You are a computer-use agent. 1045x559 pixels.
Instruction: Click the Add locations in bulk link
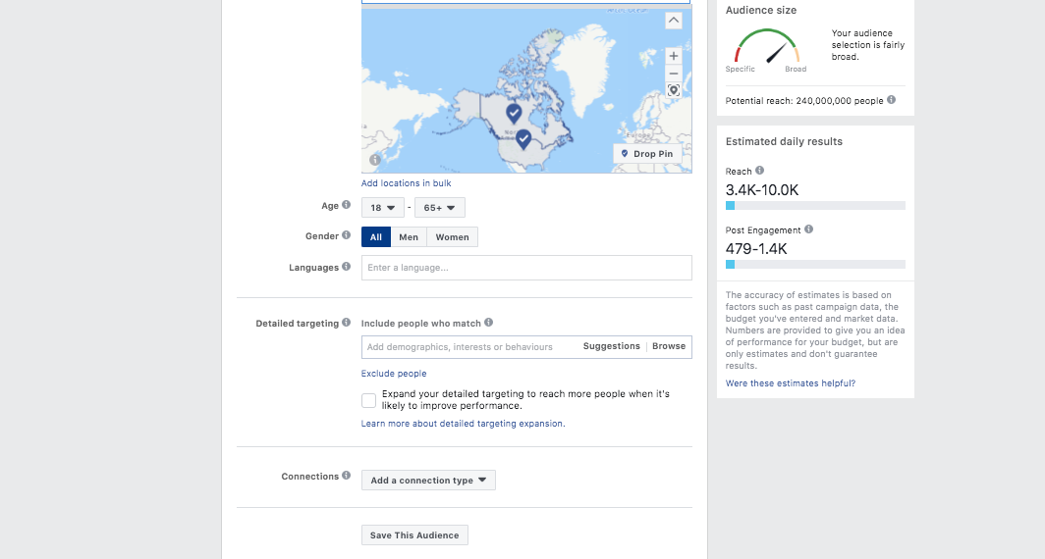(x=406, y=183)
